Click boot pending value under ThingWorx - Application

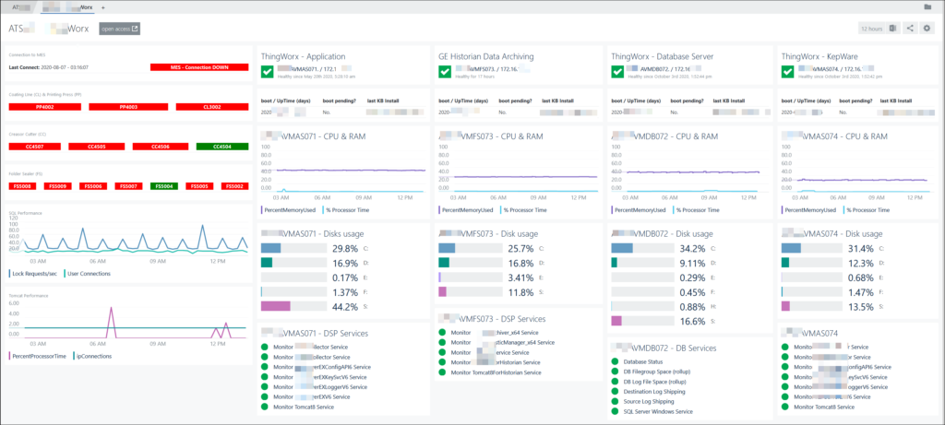326,112
